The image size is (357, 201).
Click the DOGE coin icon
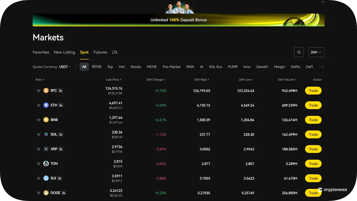coord(46,193)
